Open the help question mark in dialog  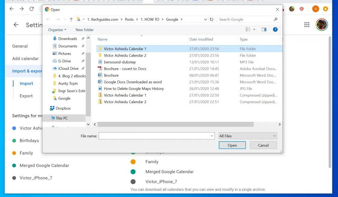275,29
